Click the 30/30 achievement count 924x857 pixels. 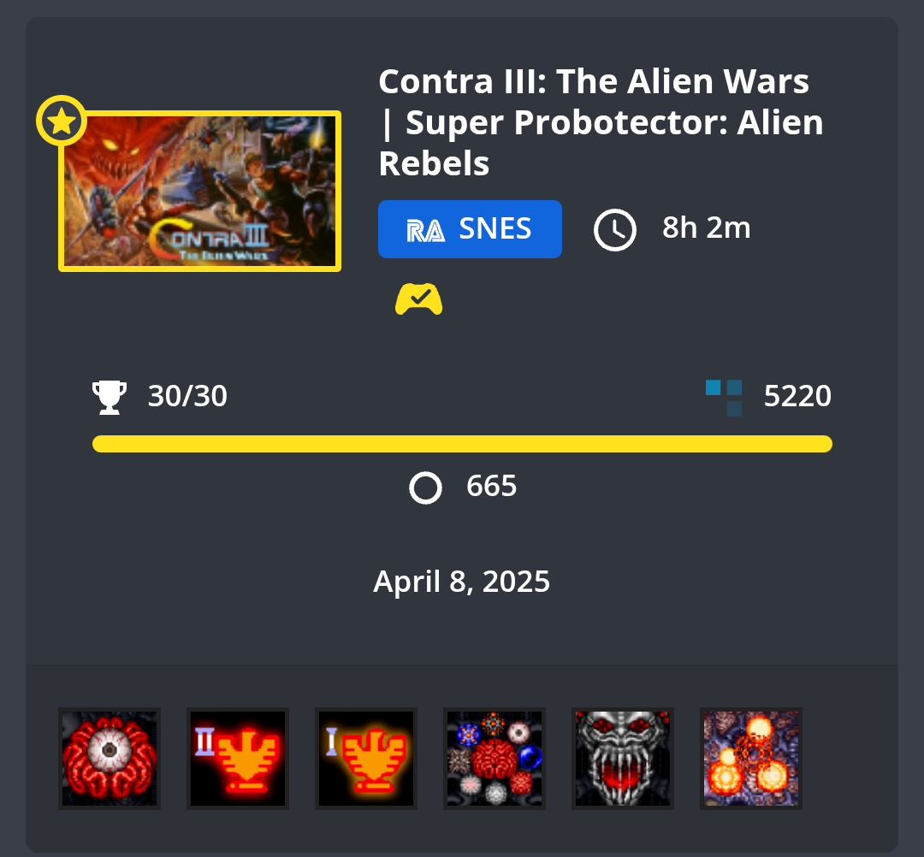(187, 396)
